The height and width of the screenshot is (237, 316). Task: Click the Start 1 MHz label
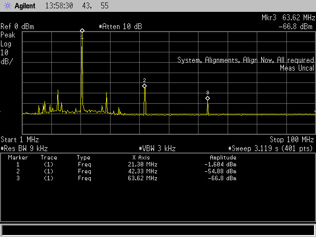(x=20, y=139)
